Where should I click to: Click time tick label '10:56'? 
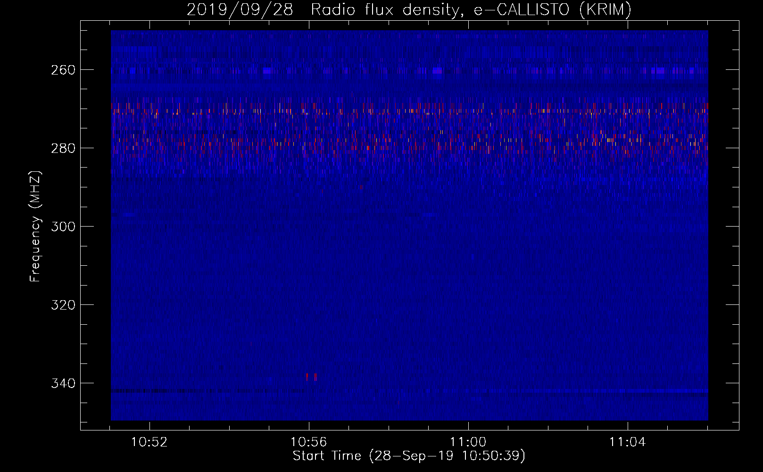[x=309, y=442]
